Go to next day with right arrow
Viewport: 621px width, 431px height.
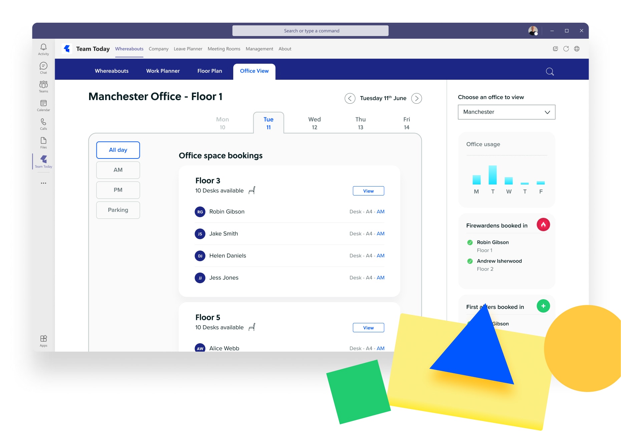(416, 98)
